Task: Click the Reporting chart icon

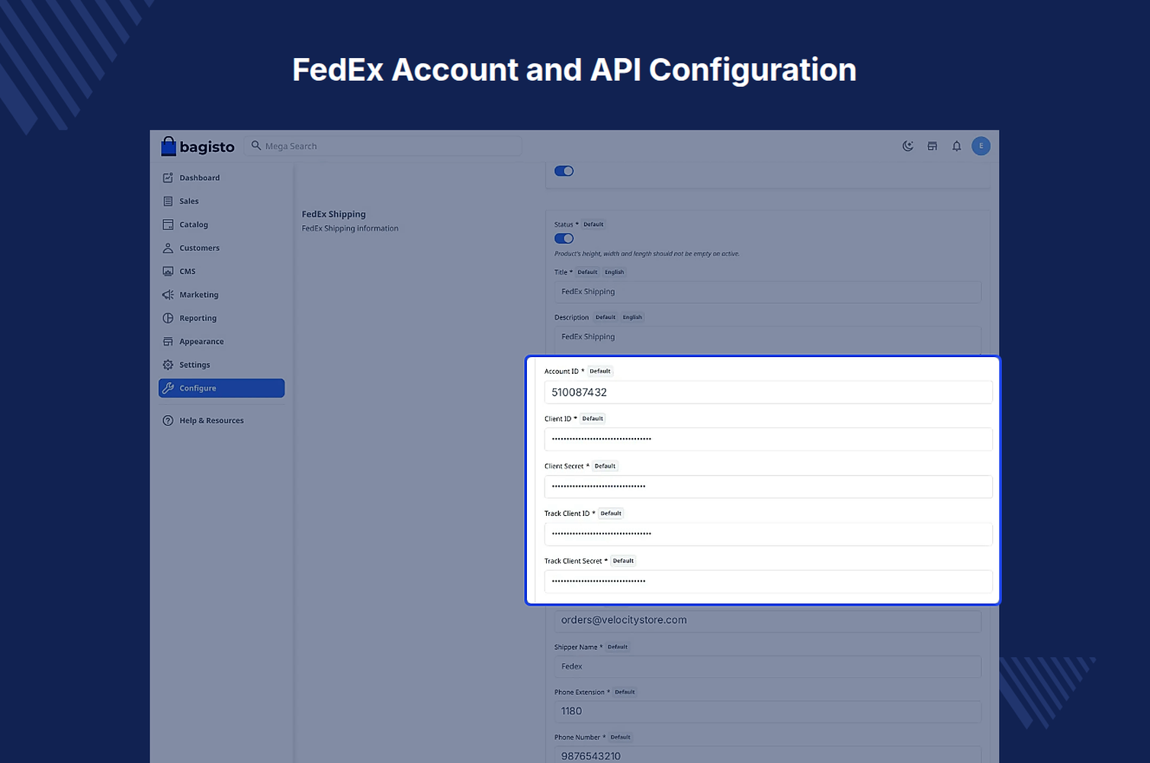Action: click(168, 318)
